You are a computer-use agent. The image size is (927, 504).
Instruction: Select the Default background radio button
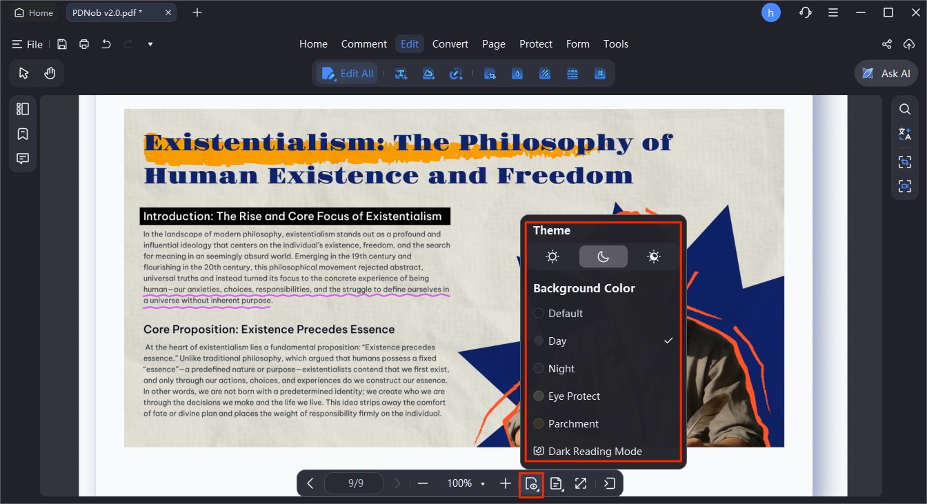[x=539, y=314]
